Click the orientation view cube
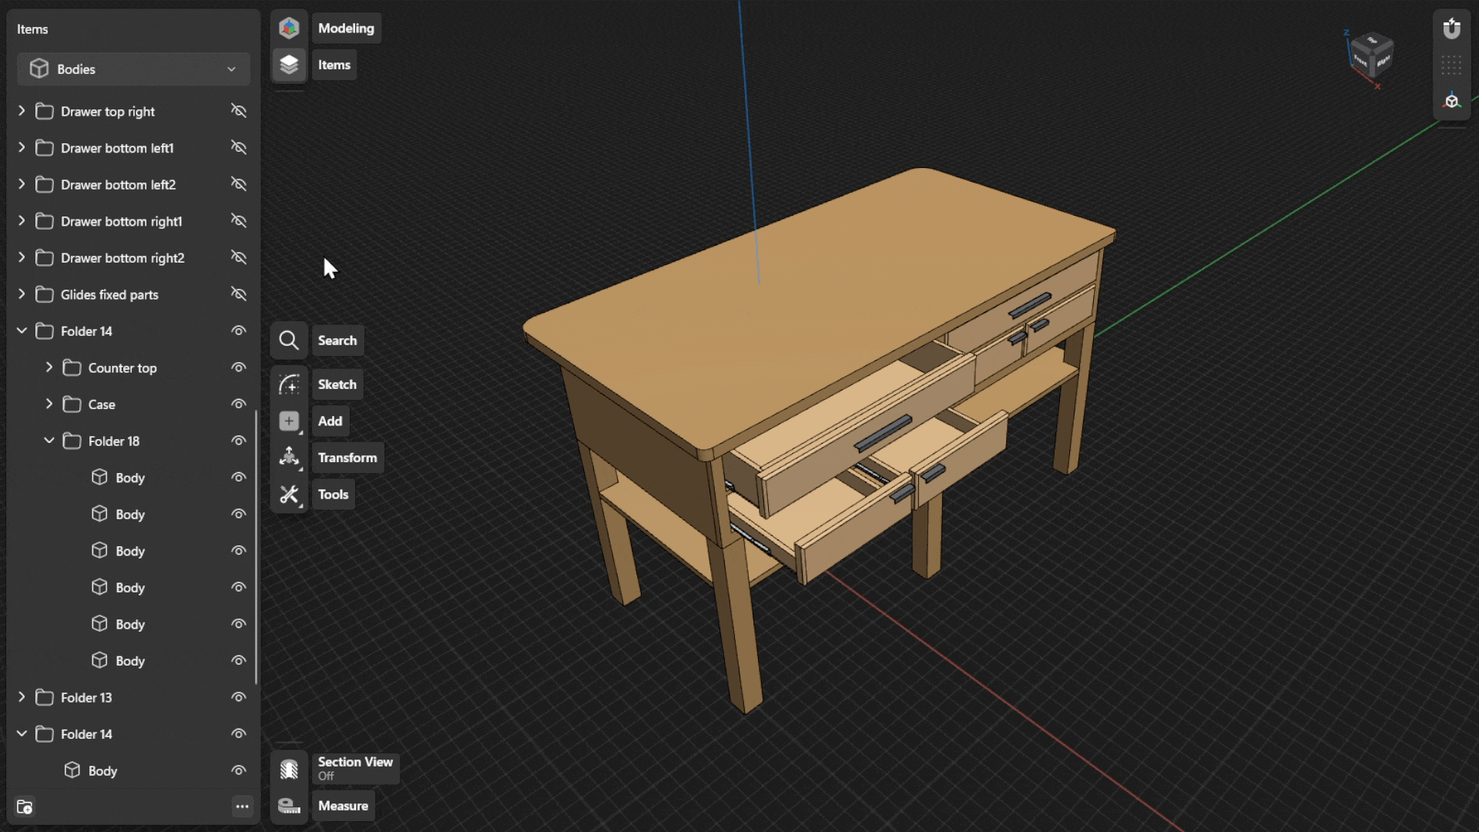The width and height of the screenshot is (1479, 832). point(1371,55)
